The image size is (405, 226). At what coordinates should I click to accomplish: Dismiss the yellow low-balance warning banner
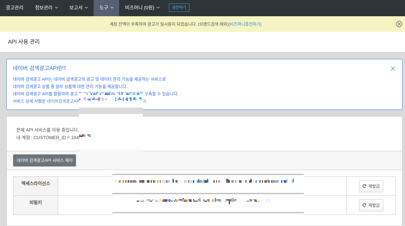pos(399,24)
